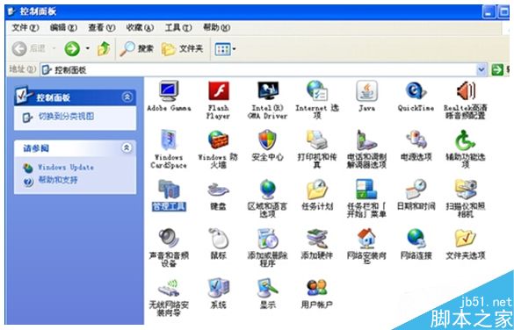Expand the forward button history dropdown arrow
This screenshot has height=330, width=514.
(88, 49)
